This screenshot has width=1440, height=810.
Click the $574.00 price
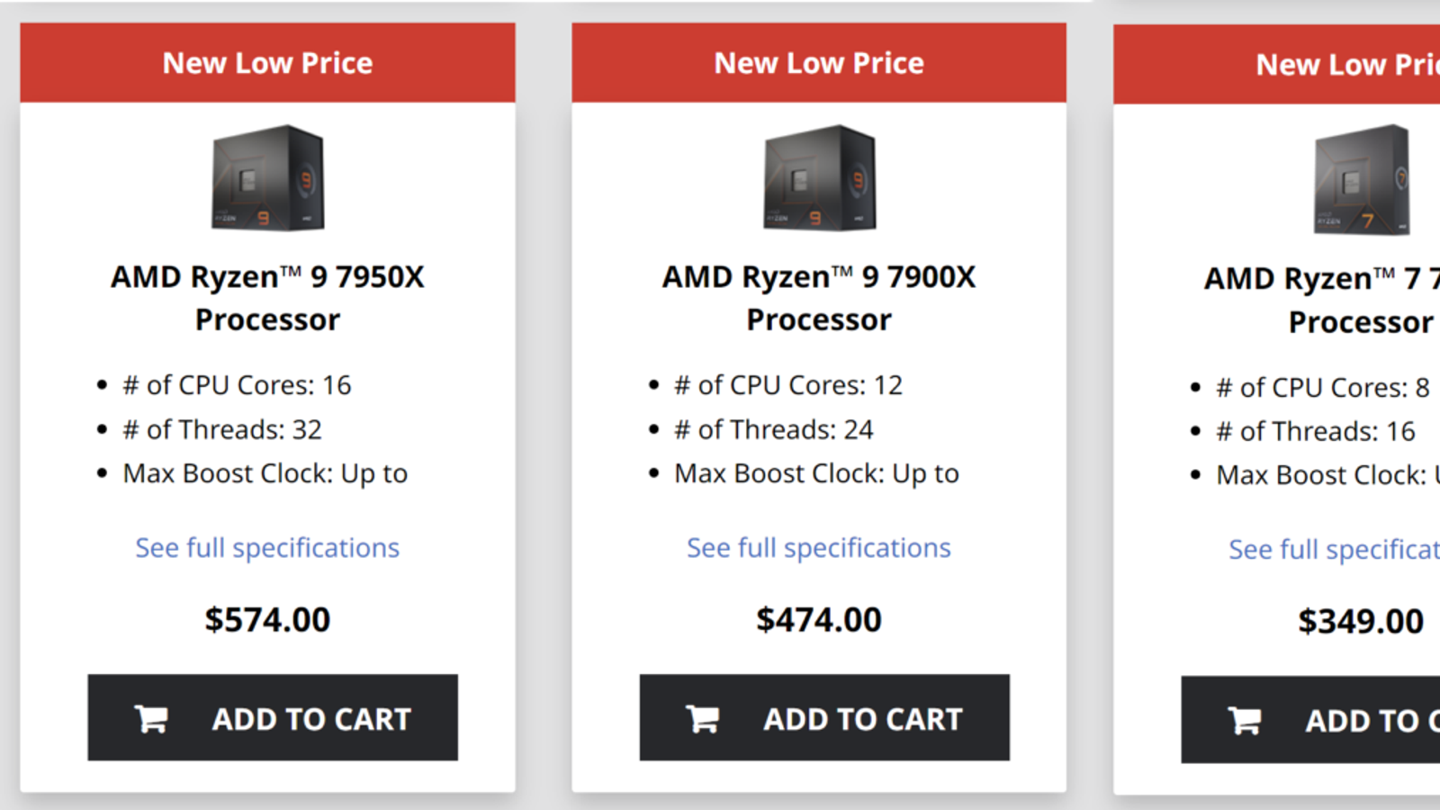pos(267,620)
